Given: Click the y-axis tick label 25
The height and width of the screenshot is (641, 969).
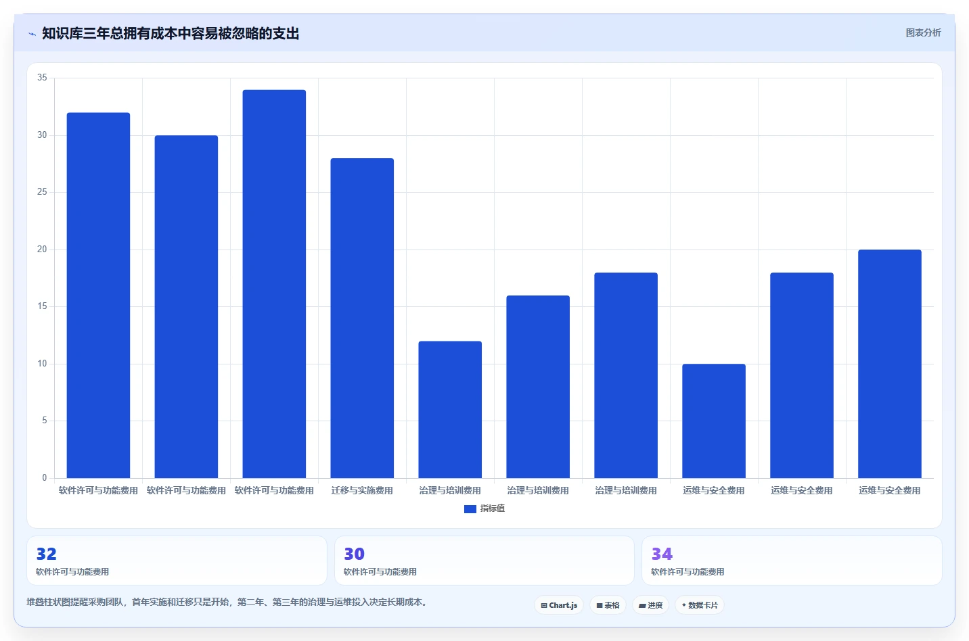Looking at the screenshot, I should (42, 192).
